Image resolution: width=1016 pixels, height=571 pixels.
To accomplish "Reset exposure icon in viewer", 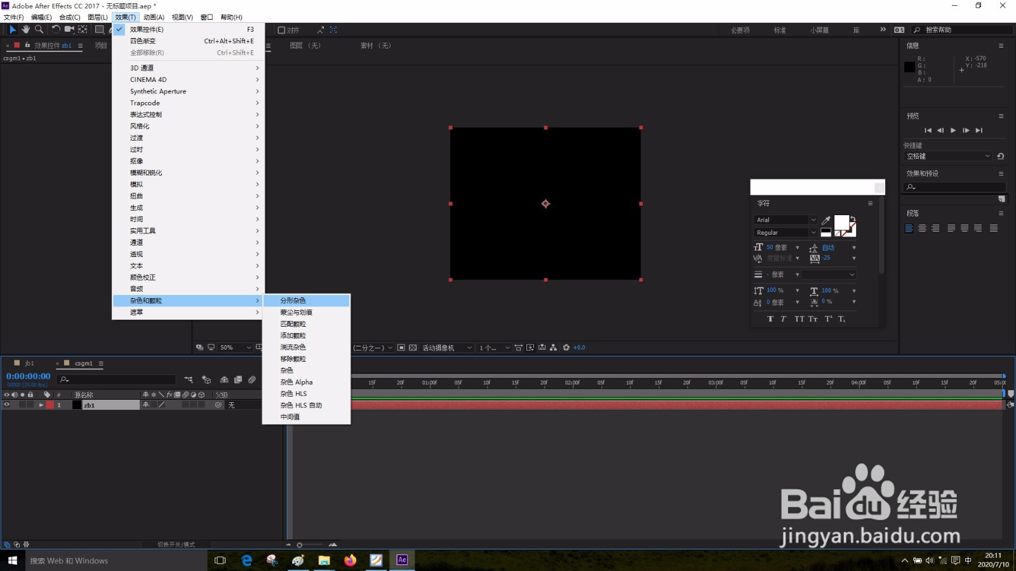I will pyautogui.click(x=566, y=348).
